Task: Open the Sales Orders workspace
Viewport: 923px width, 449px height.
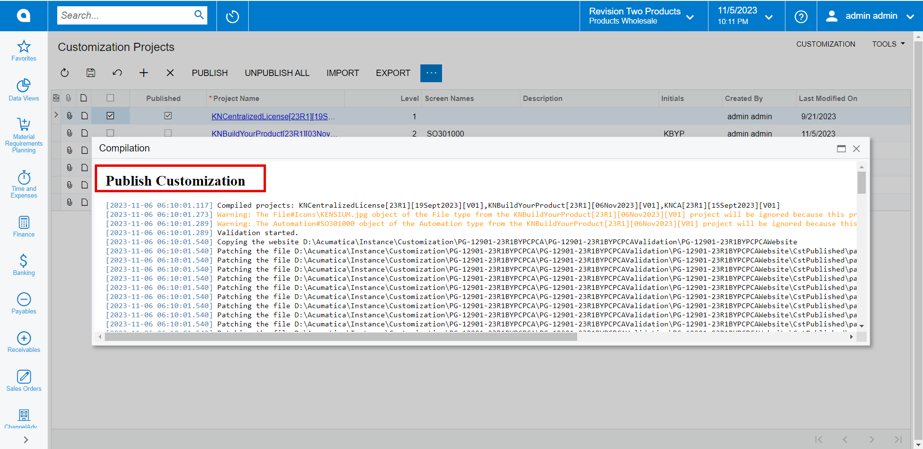Action: tap(24, 381)
